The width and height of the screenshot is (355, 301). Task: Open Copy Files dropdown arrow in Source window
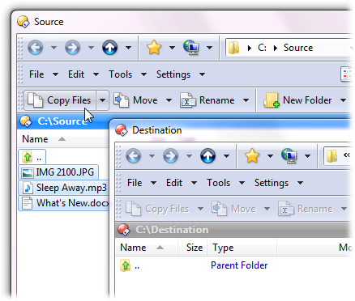pyautogui.click(x=102, y=100)
